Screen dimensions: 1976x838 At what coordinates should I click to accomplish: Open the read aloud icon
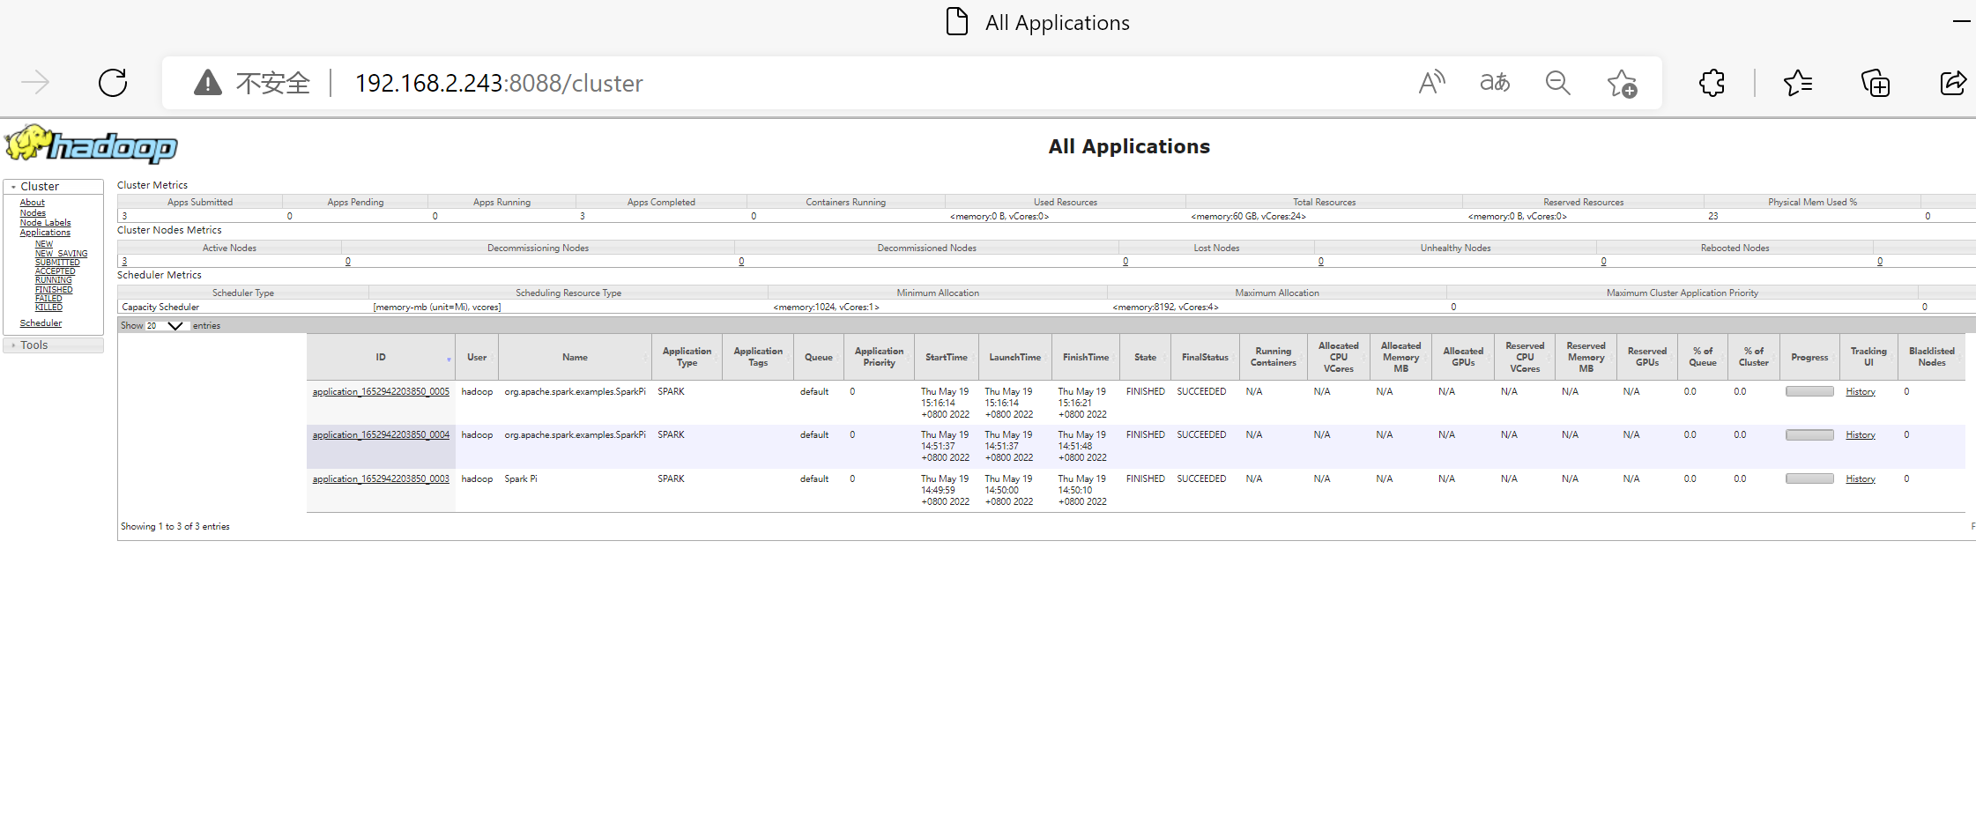click(1431, 83)
